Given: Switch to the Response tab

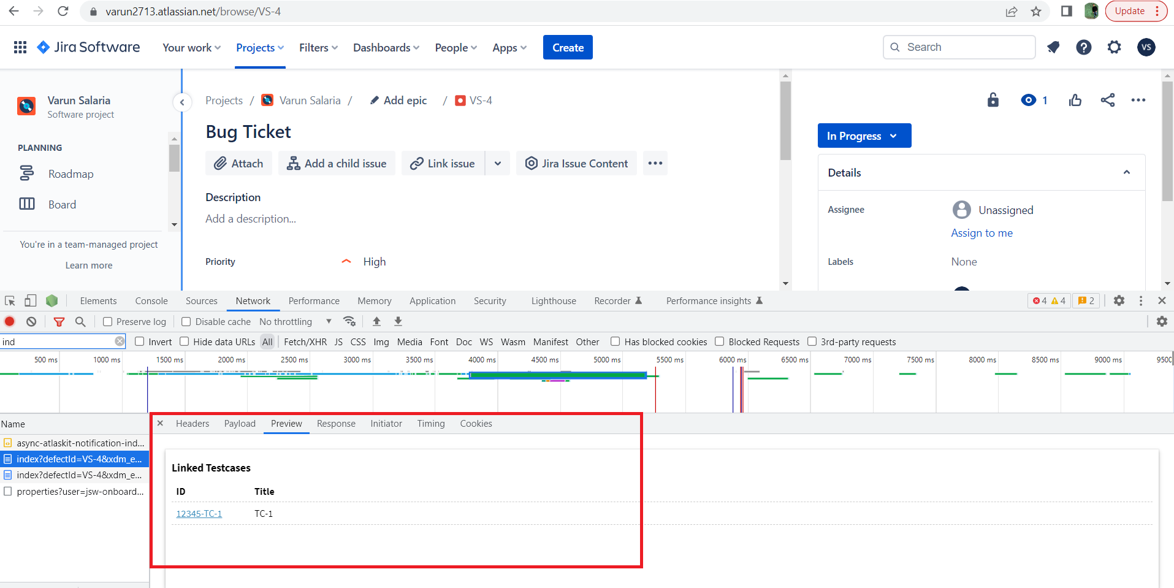Looking at the screenshot, I should click(336, 424).
